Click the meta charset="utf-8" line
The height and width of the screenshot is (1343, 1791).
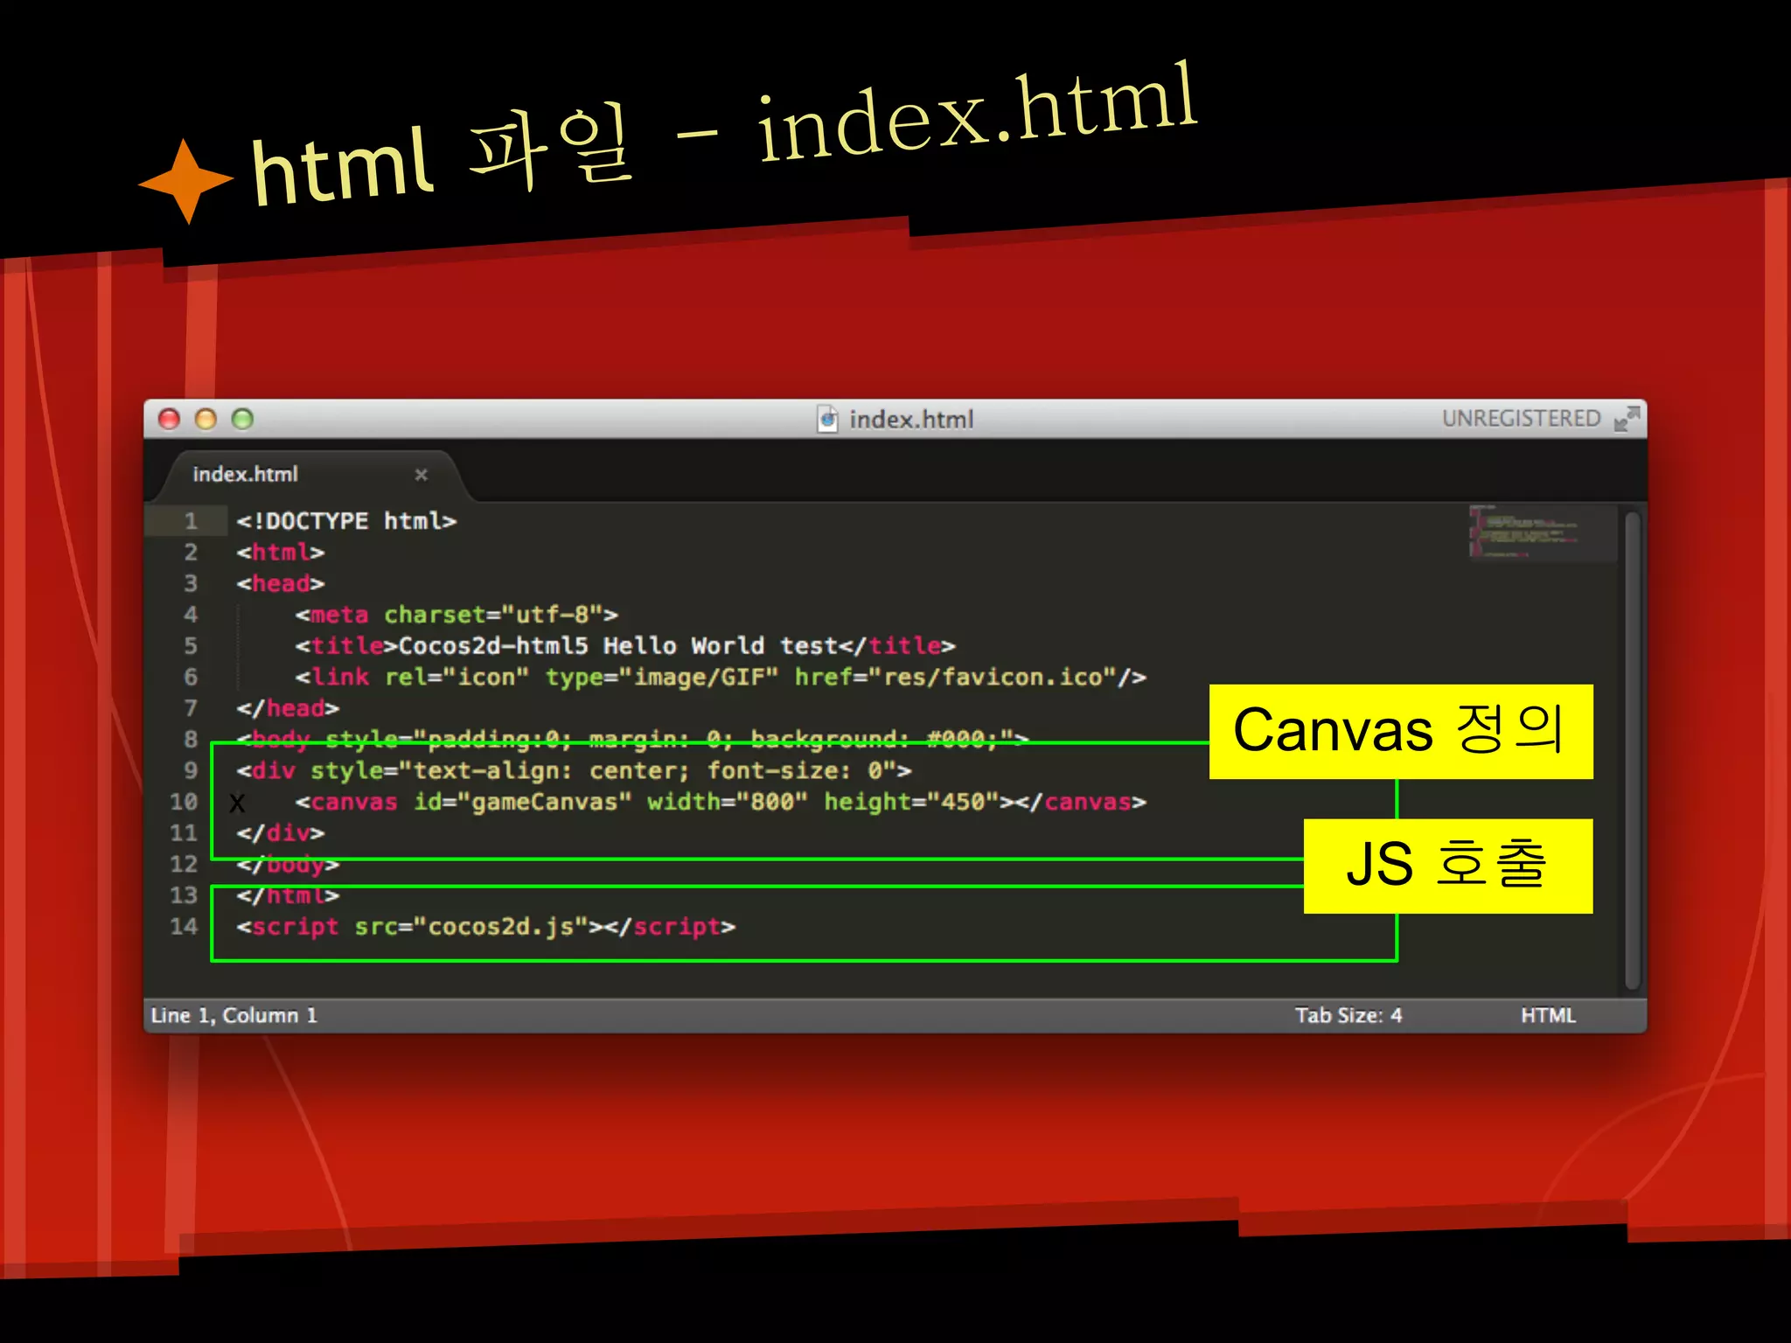coord(456,615)
